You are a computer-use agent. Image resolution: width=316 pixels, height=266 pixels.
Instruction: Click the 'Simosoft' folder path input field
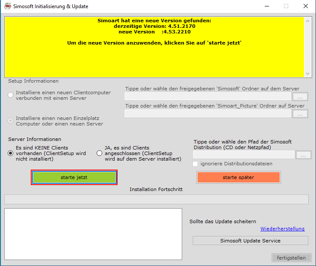click(207, 96)
